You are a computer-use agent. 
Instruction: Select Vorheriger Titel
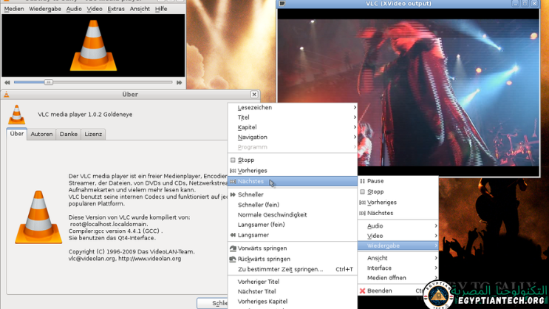pyautogui.click(x=293, y=282)
